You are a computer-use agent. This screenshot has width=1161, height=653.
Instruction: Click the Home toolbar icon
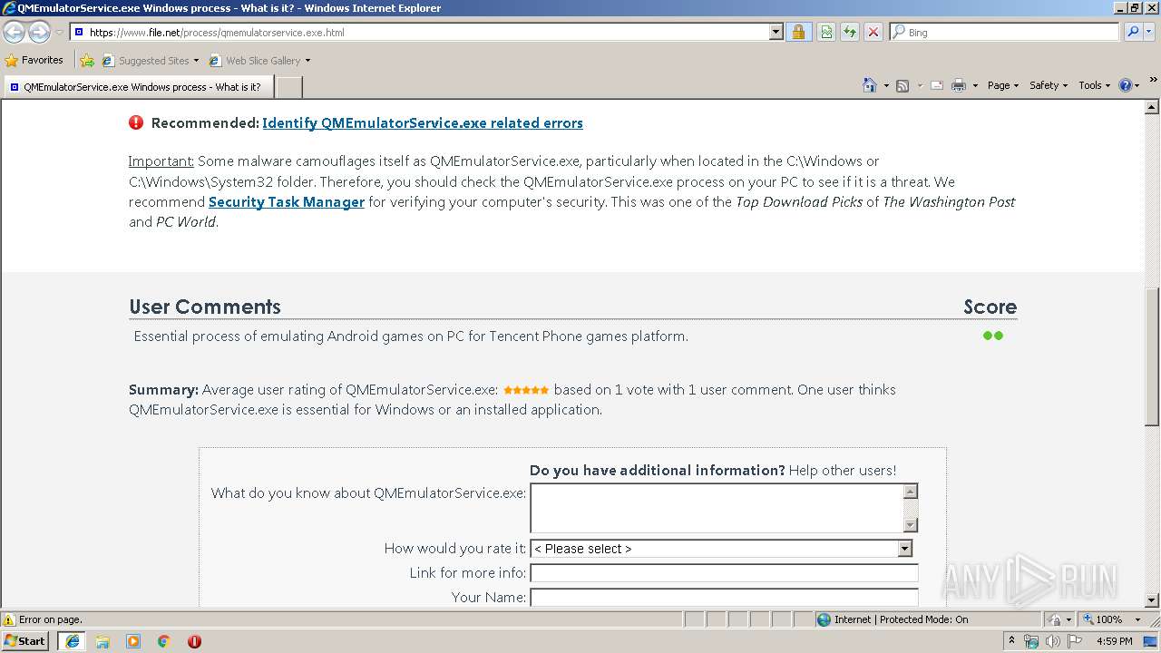pos(869,85)
